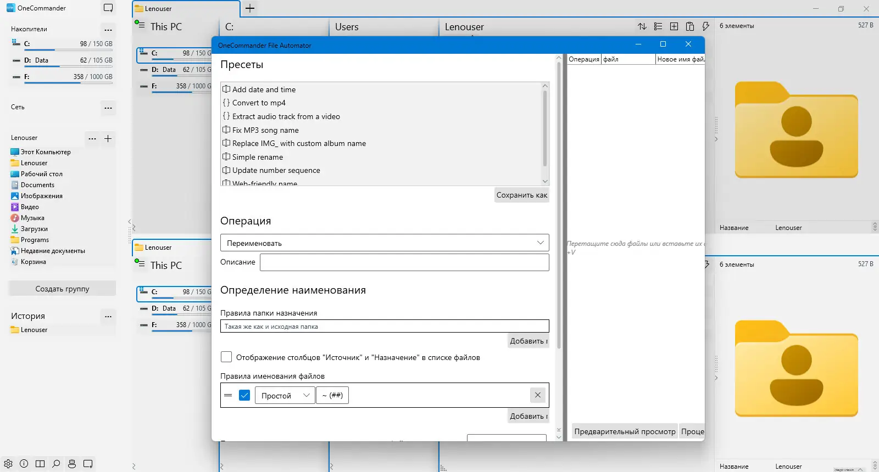Click the sort arrows icon in Lenouser pane
The image size is (879, 472).
point(642,26)
